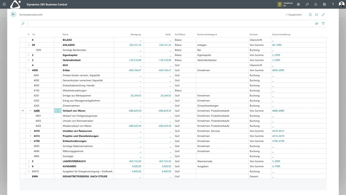Open the search magnifier in top bar

point(307,4)
